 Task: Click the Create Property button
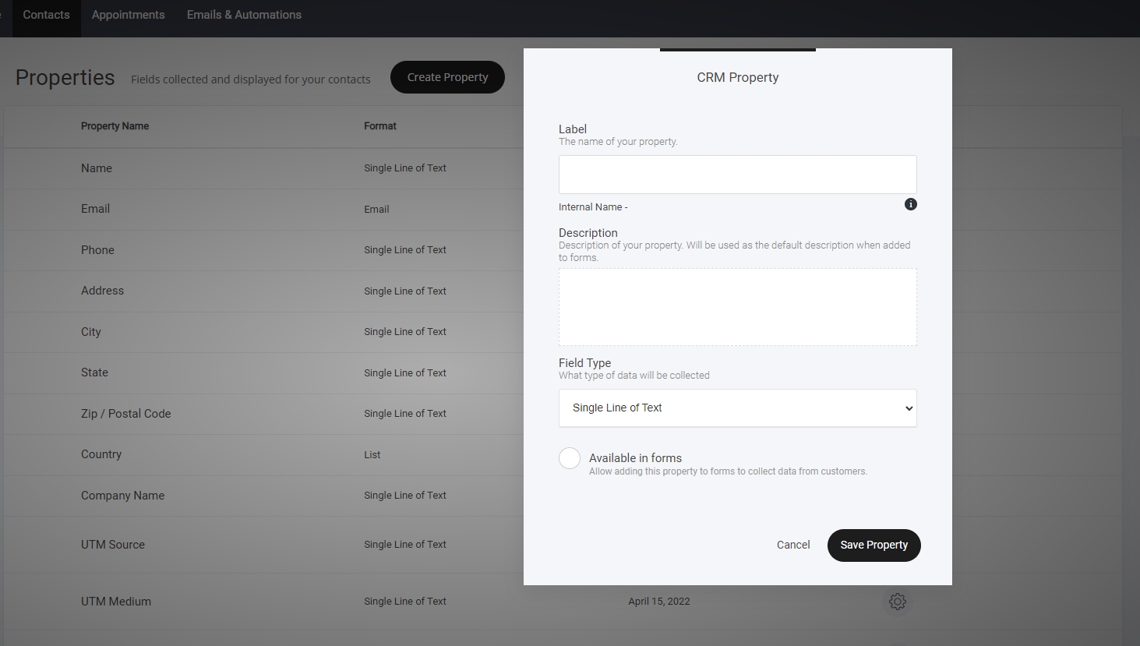(447, 77)
